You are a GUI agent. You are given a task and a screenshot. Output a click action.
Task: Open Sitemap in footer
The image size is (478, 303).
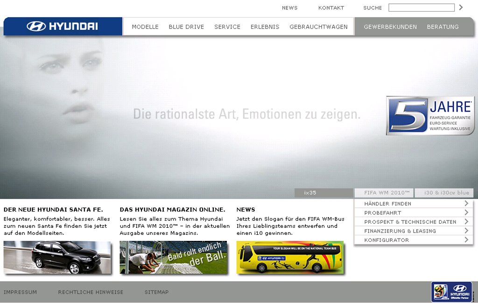click(x=156, y=292)
